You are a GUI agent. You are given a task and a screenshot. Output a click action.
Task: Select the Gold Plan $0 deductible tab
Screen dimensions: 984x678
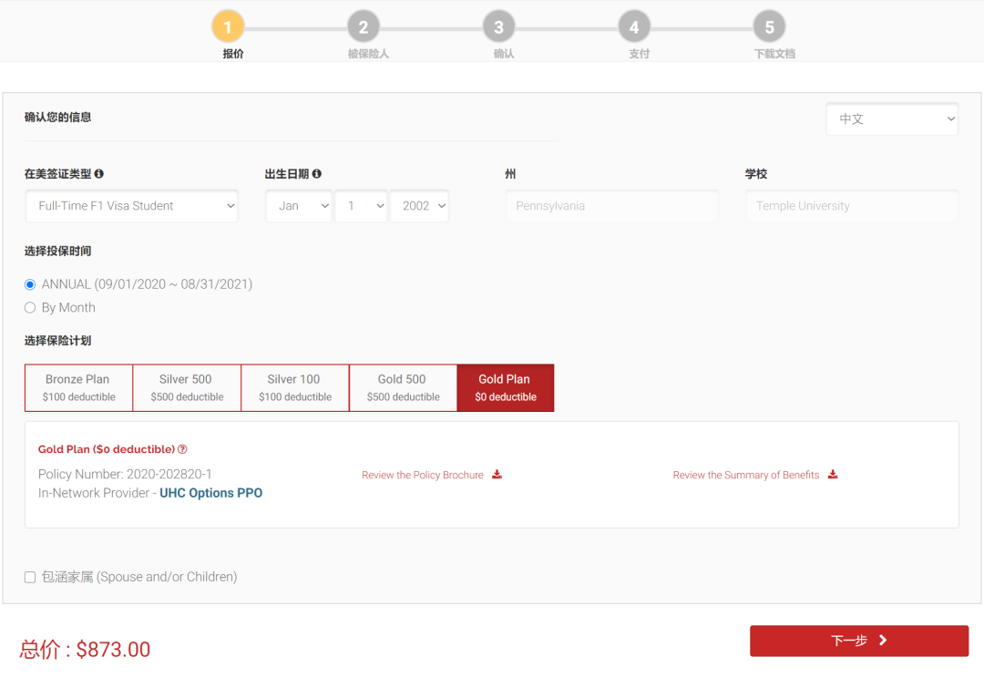(x=506, y=388)
